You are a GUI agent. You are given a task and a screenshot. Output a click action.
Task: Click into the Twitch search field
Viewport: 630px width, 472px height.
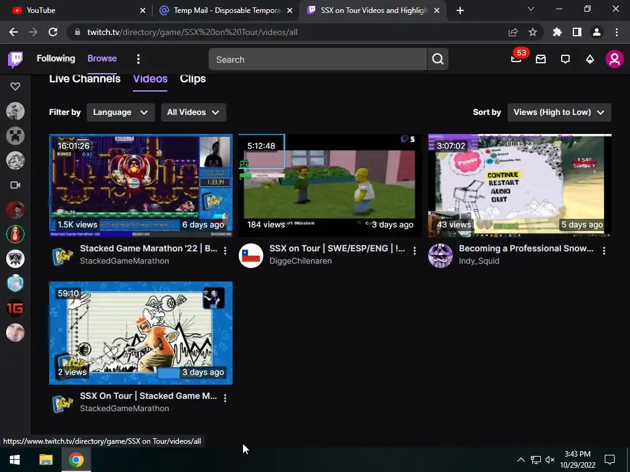click(317, 60)
